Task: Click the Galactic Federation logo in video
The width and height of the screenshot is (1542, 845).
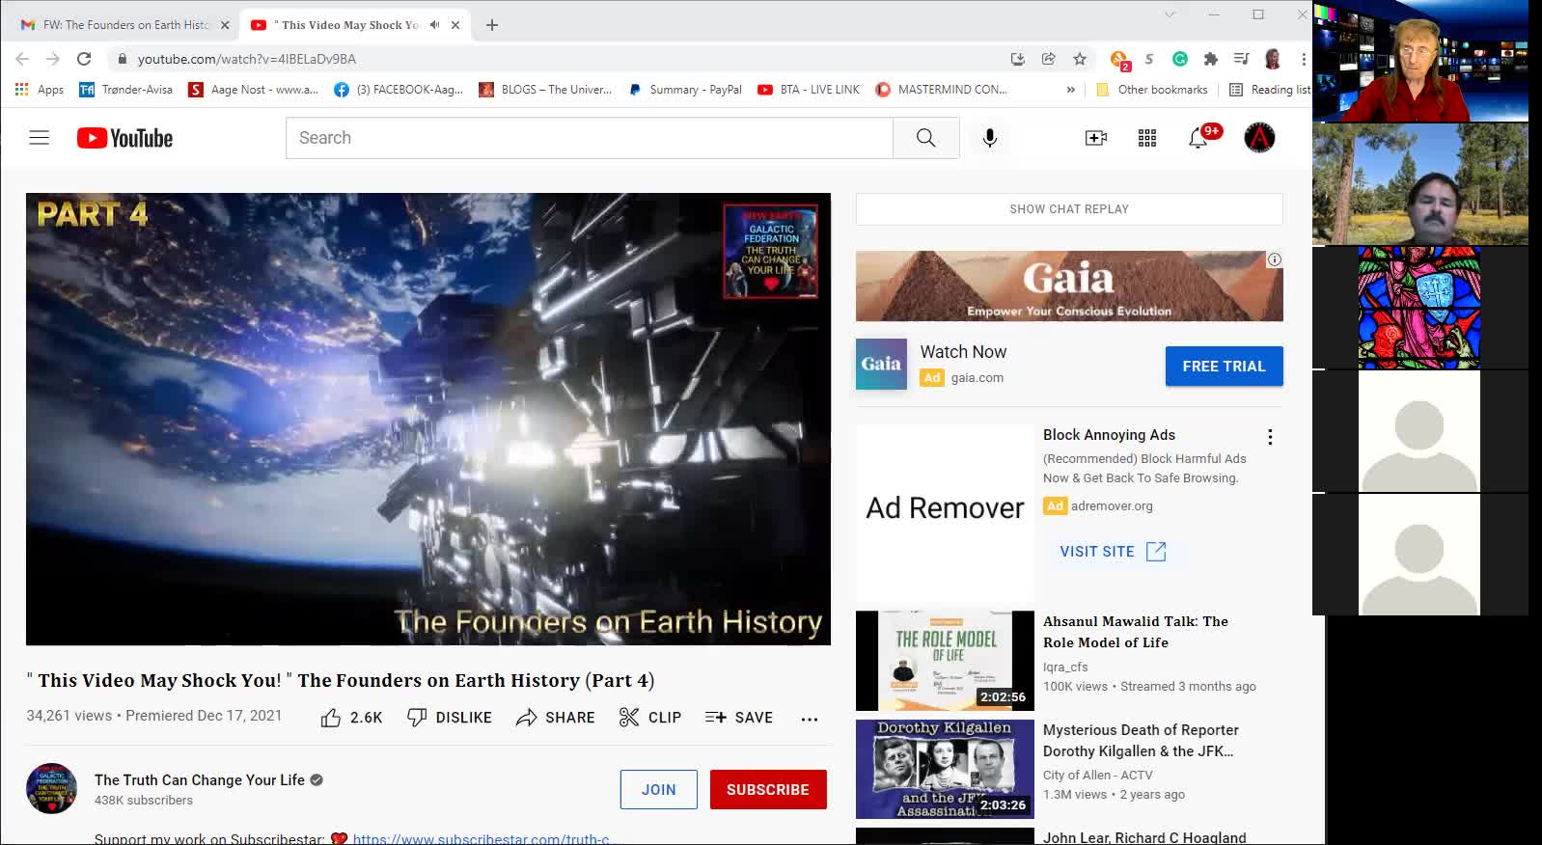Action: pos(771,251)
